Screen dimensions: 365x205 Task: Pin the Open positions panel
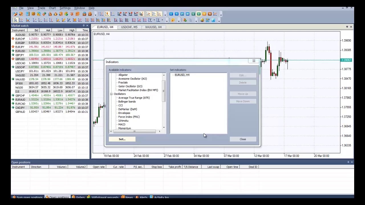coord(348,162)
